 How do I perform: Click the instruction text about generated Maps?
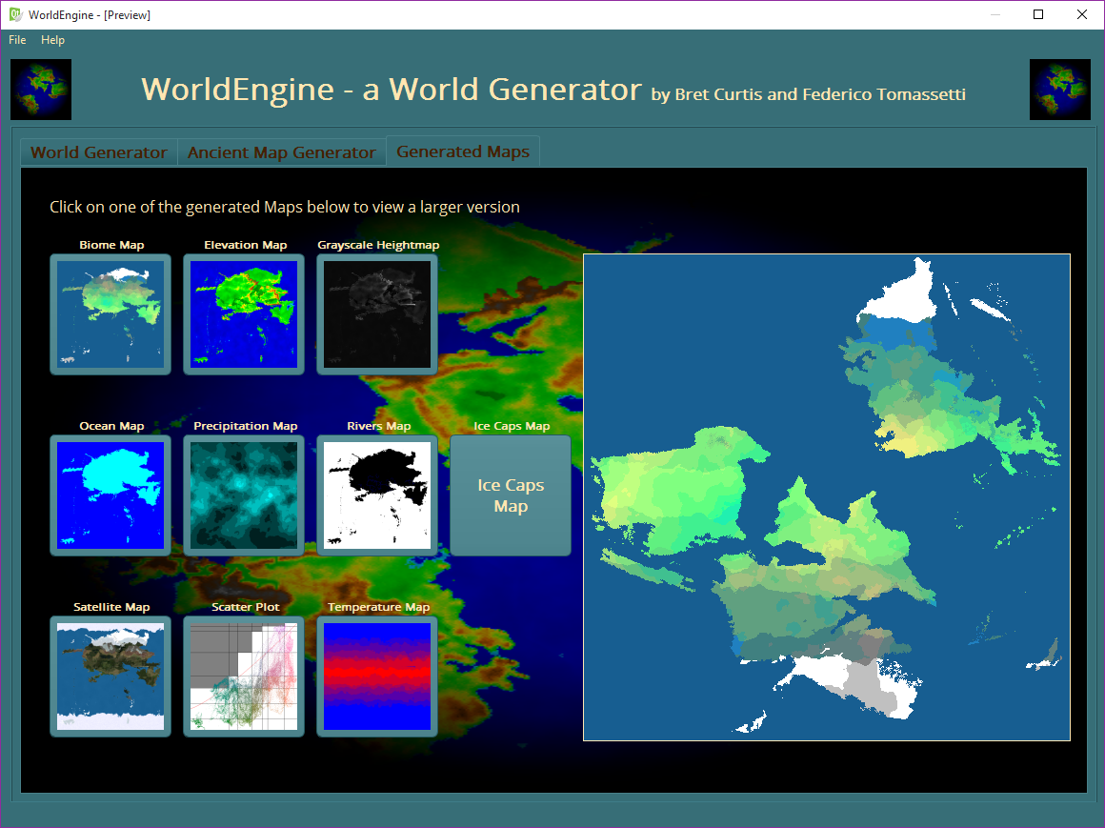(285, 207)
